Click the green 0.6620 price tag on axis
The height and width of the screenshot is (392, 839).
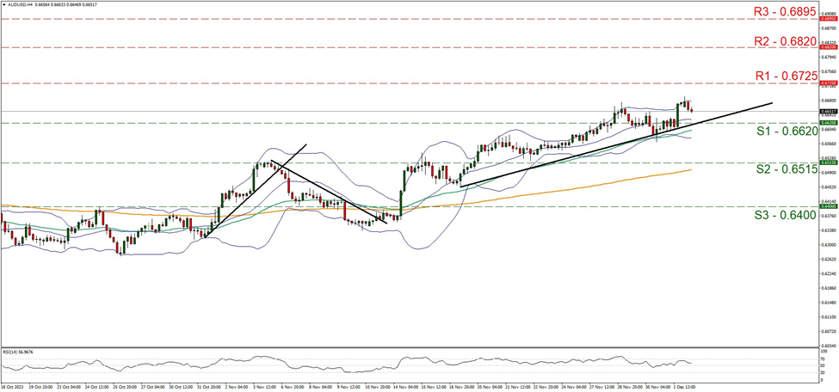tap(826, 123)
